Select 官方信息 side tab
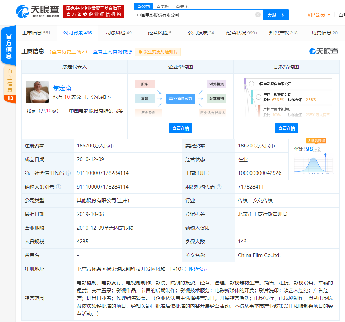 [8, 46]
